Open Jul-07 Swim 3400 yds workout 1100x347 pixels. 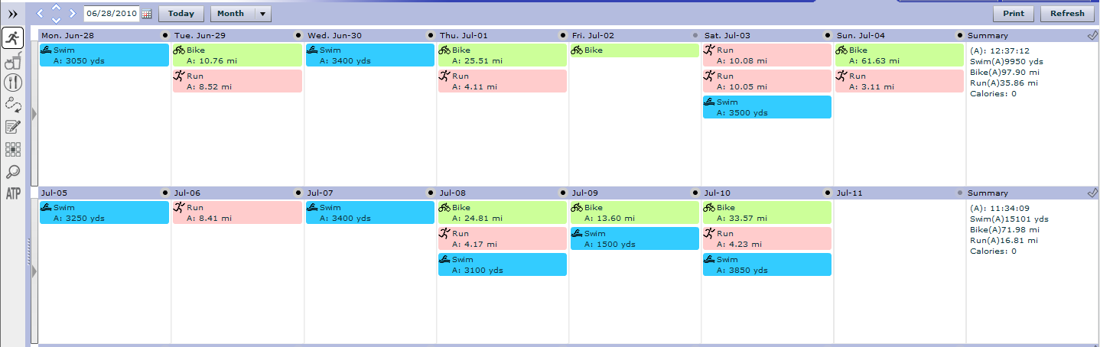pos(369,212)
